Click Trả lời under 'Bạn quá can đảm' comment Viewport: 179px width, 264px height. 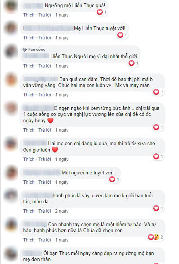tap(45, 95)
